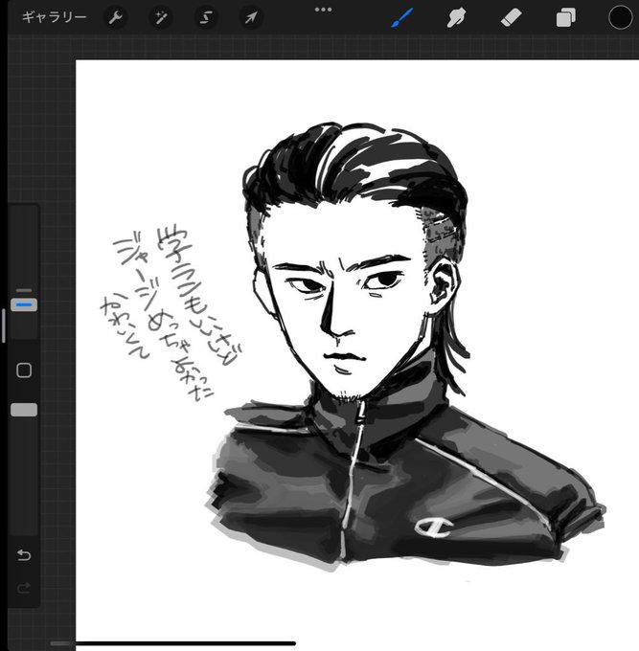Redo the last undone stroke
The width and height of the screenshot is (639, 651).
(24, 588)
